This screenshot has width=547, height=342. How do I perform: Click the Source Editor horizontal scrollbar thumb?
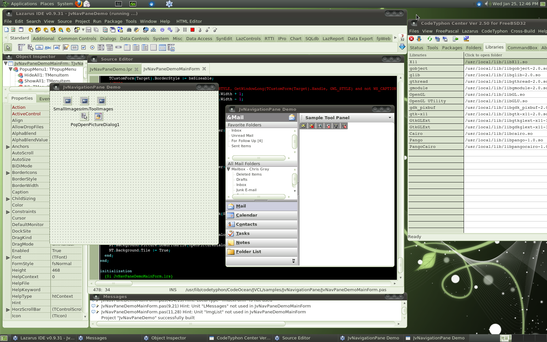[114, 283]
